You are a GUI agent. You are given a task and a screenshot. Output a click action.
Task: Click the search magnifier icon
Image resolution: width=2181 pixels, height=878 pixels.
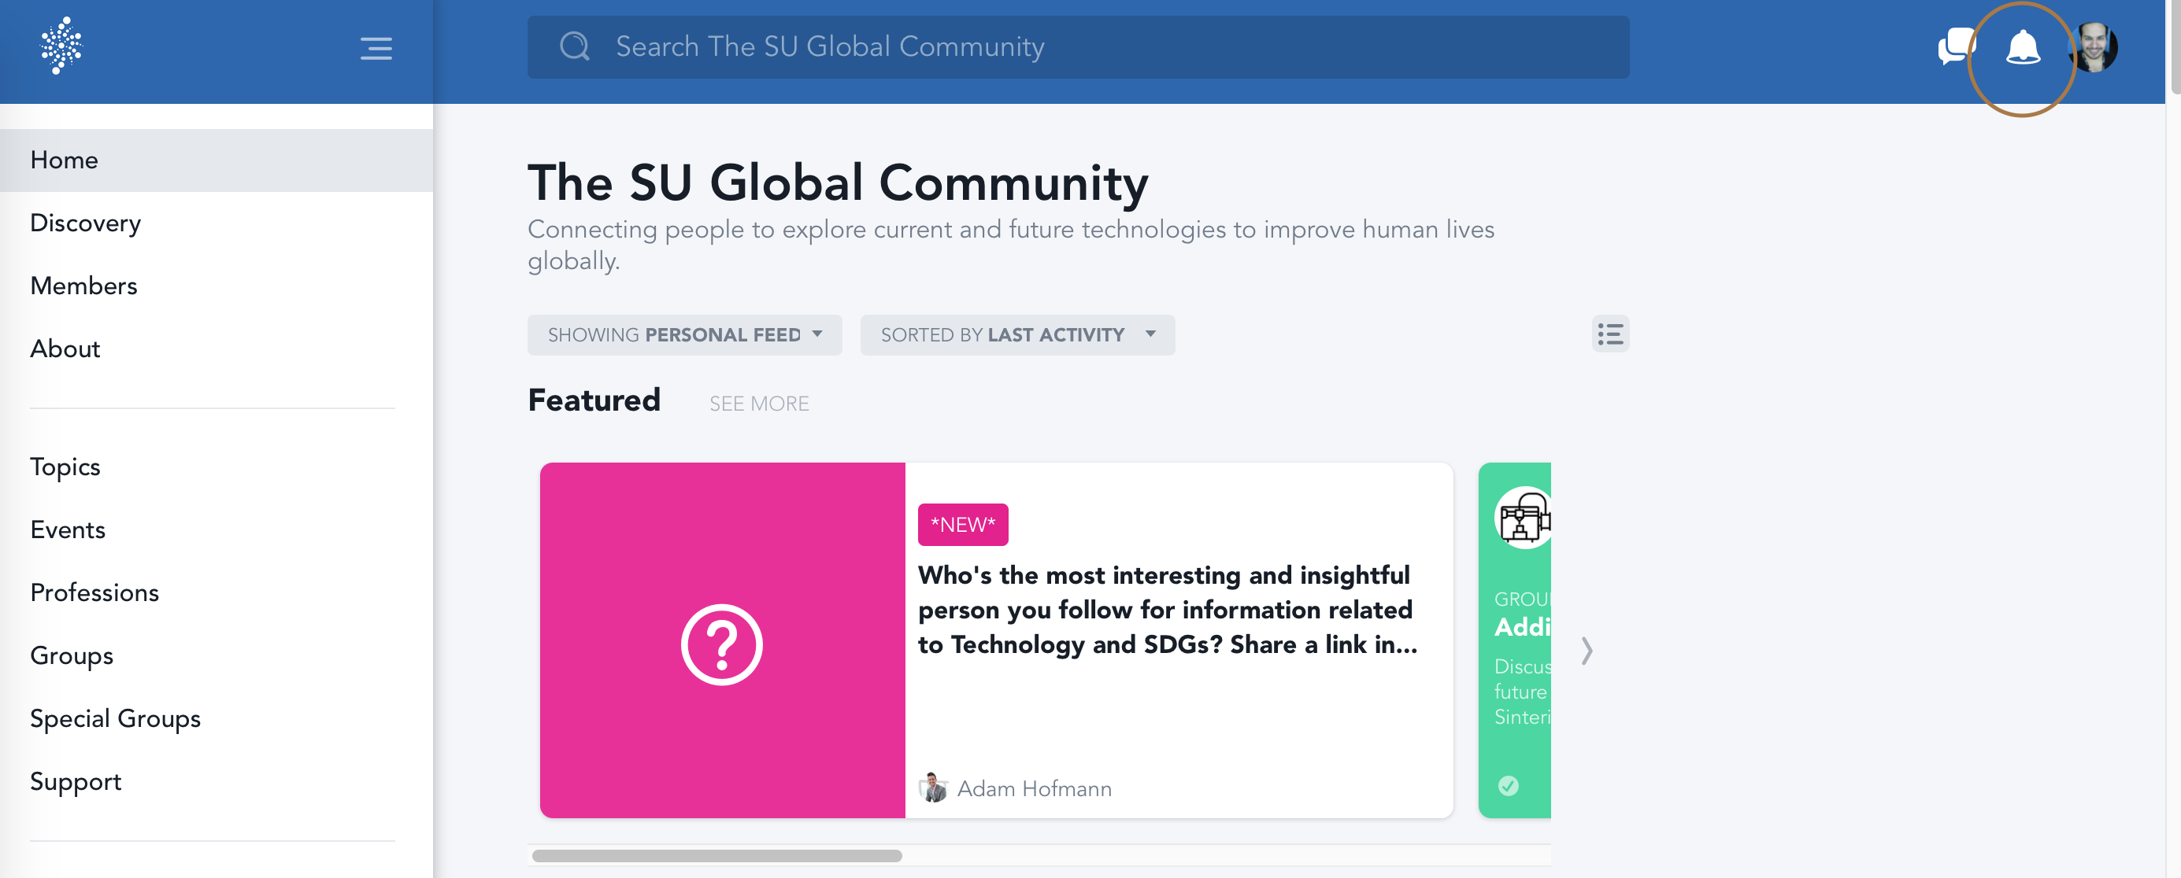(x=575, y=46)
